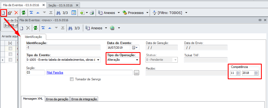Create a new record in main toolbar
Image resolution: width=268 pixels, height=108 pixels.
click(x=3, y=13)
